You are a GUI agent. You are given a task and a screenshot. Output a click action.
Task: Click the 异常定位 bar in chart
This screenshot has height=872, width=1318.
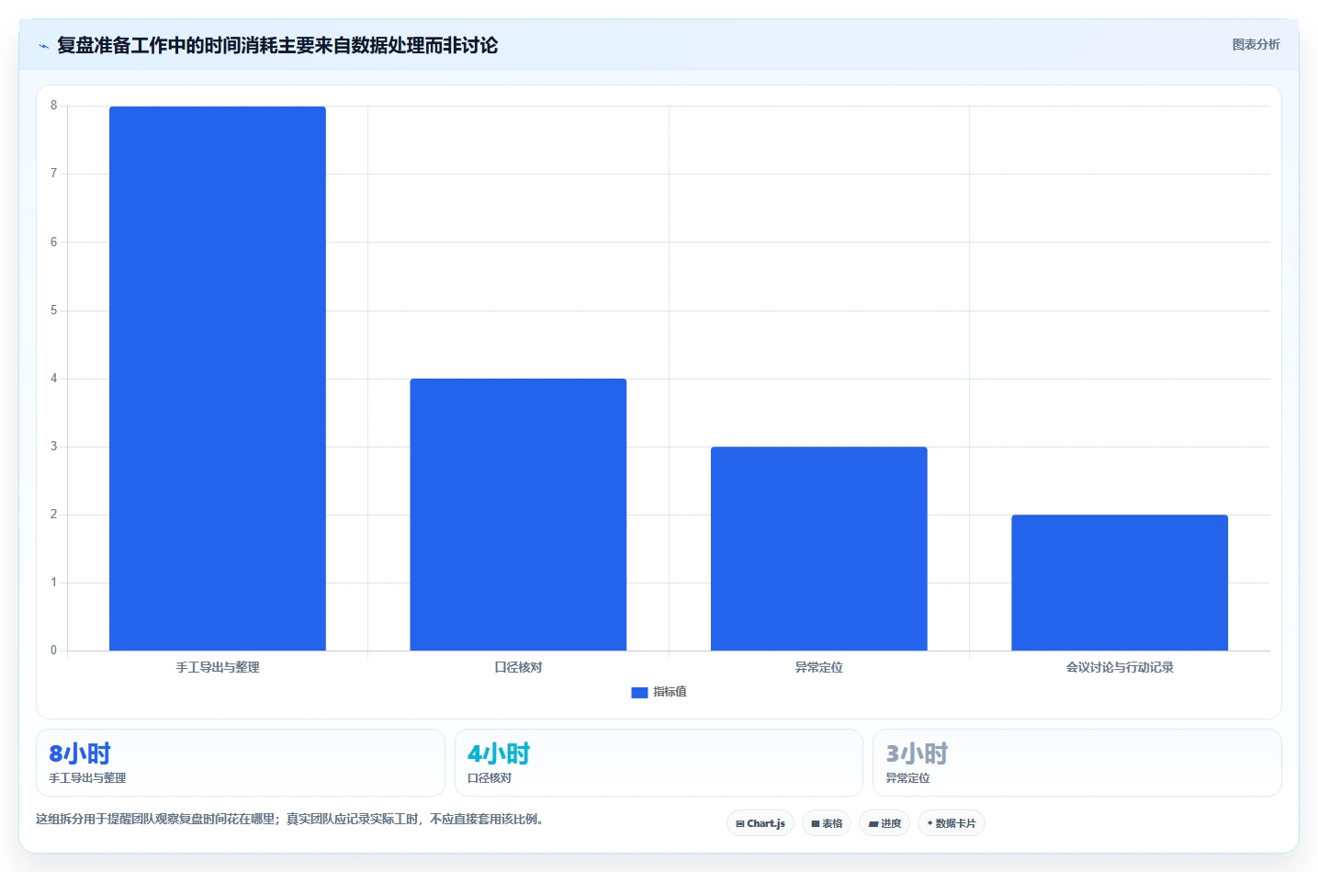[x=819, y=549]
